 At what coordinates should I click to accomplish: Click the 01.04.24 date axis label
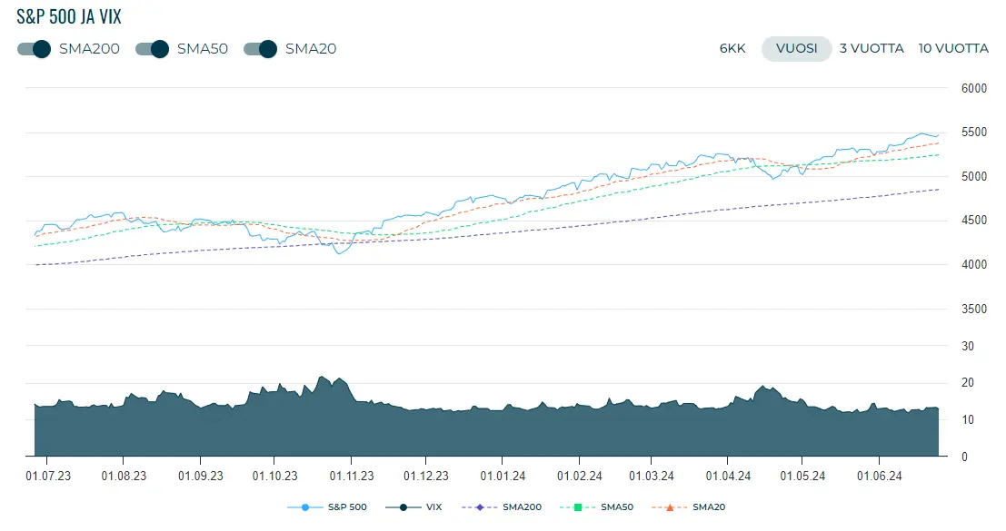pos(728,476)
